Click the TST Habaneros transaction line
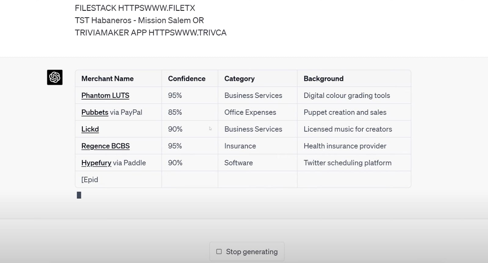Viewport: 488px width, 263px height. (139, 20)
